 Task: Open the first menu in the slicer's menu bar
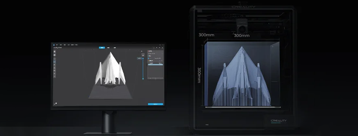[57, 45]
